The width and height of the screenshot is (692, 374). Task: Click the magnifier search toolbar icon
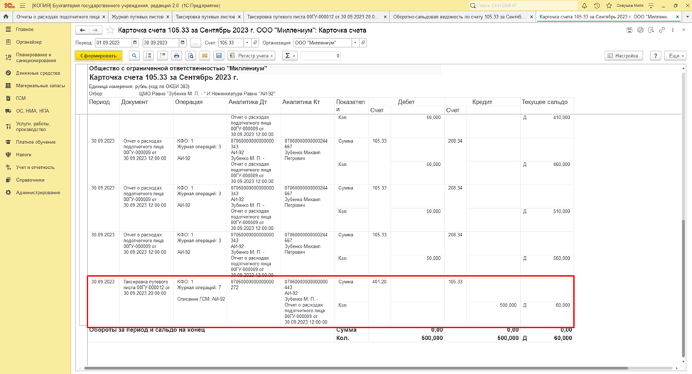coord(134,56)
